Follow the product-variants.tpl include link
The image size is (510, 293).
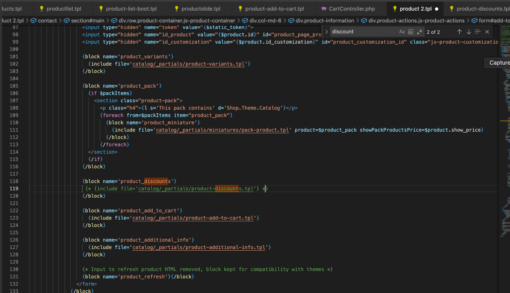click(188, 64)
